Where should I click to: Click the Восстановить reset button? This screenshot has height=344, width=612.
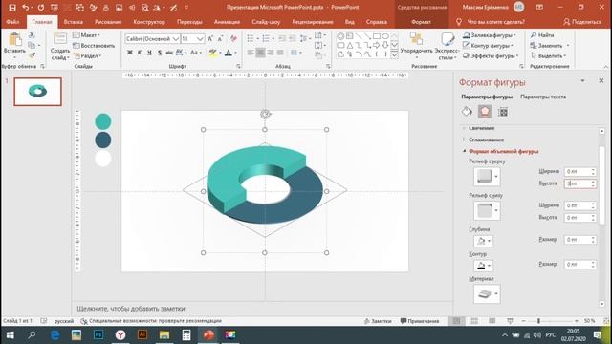click(x=94, y=46)
